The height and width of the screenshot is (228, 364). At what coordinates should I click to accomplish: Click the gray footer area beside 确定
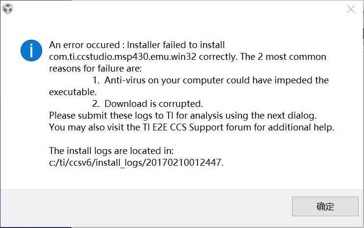click(x=147, y=206)
